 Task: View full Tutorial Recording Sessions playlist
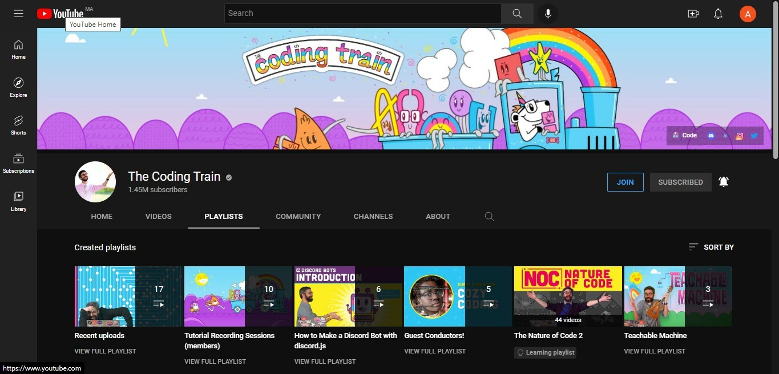[x=215, y=361]
